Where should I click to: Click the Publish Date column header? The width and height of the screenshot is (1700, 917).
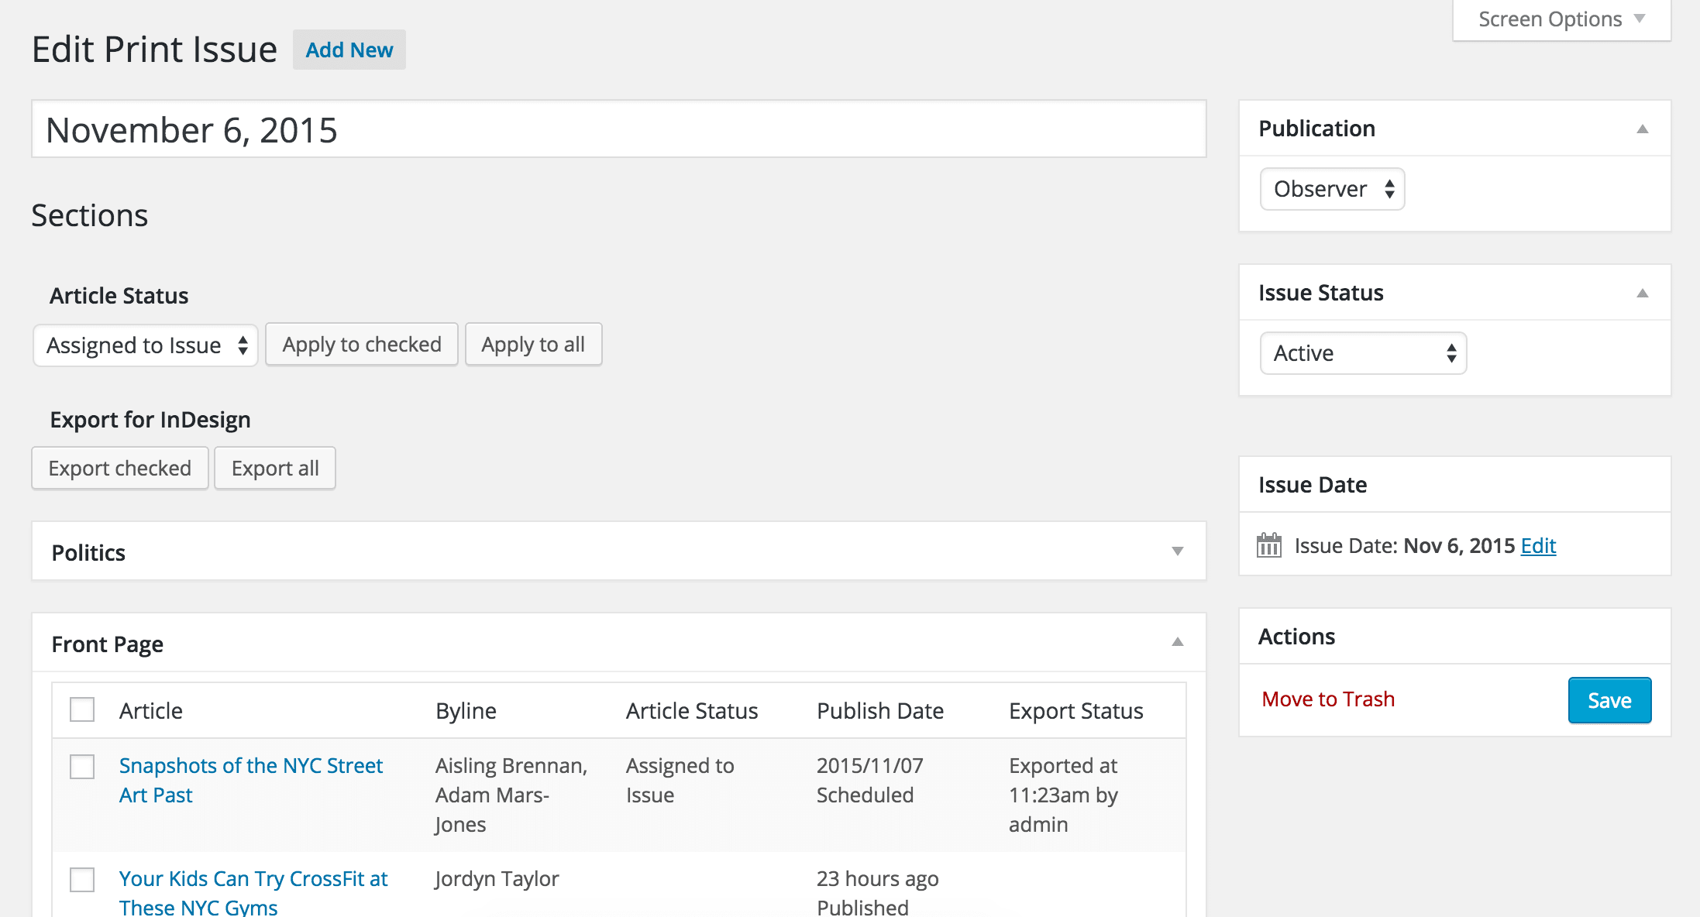coord(880,710)
